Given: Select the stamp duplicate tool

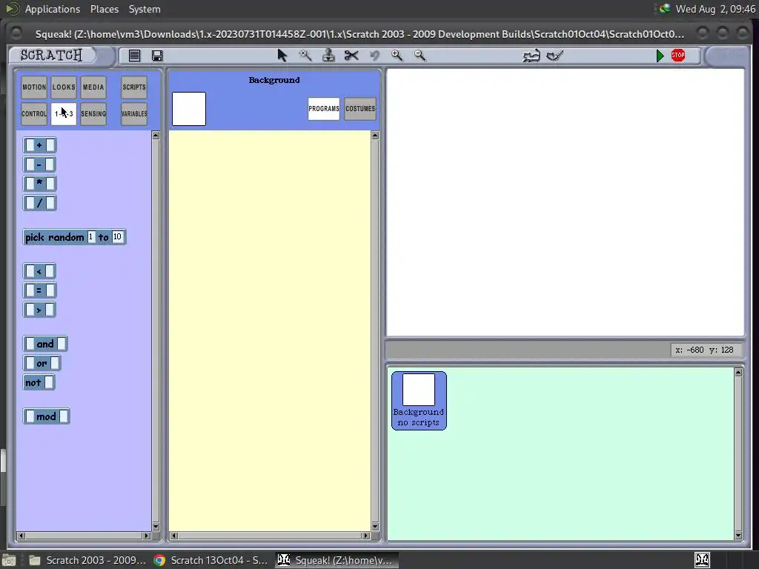Looking at the screenshot, I should 328,56.
